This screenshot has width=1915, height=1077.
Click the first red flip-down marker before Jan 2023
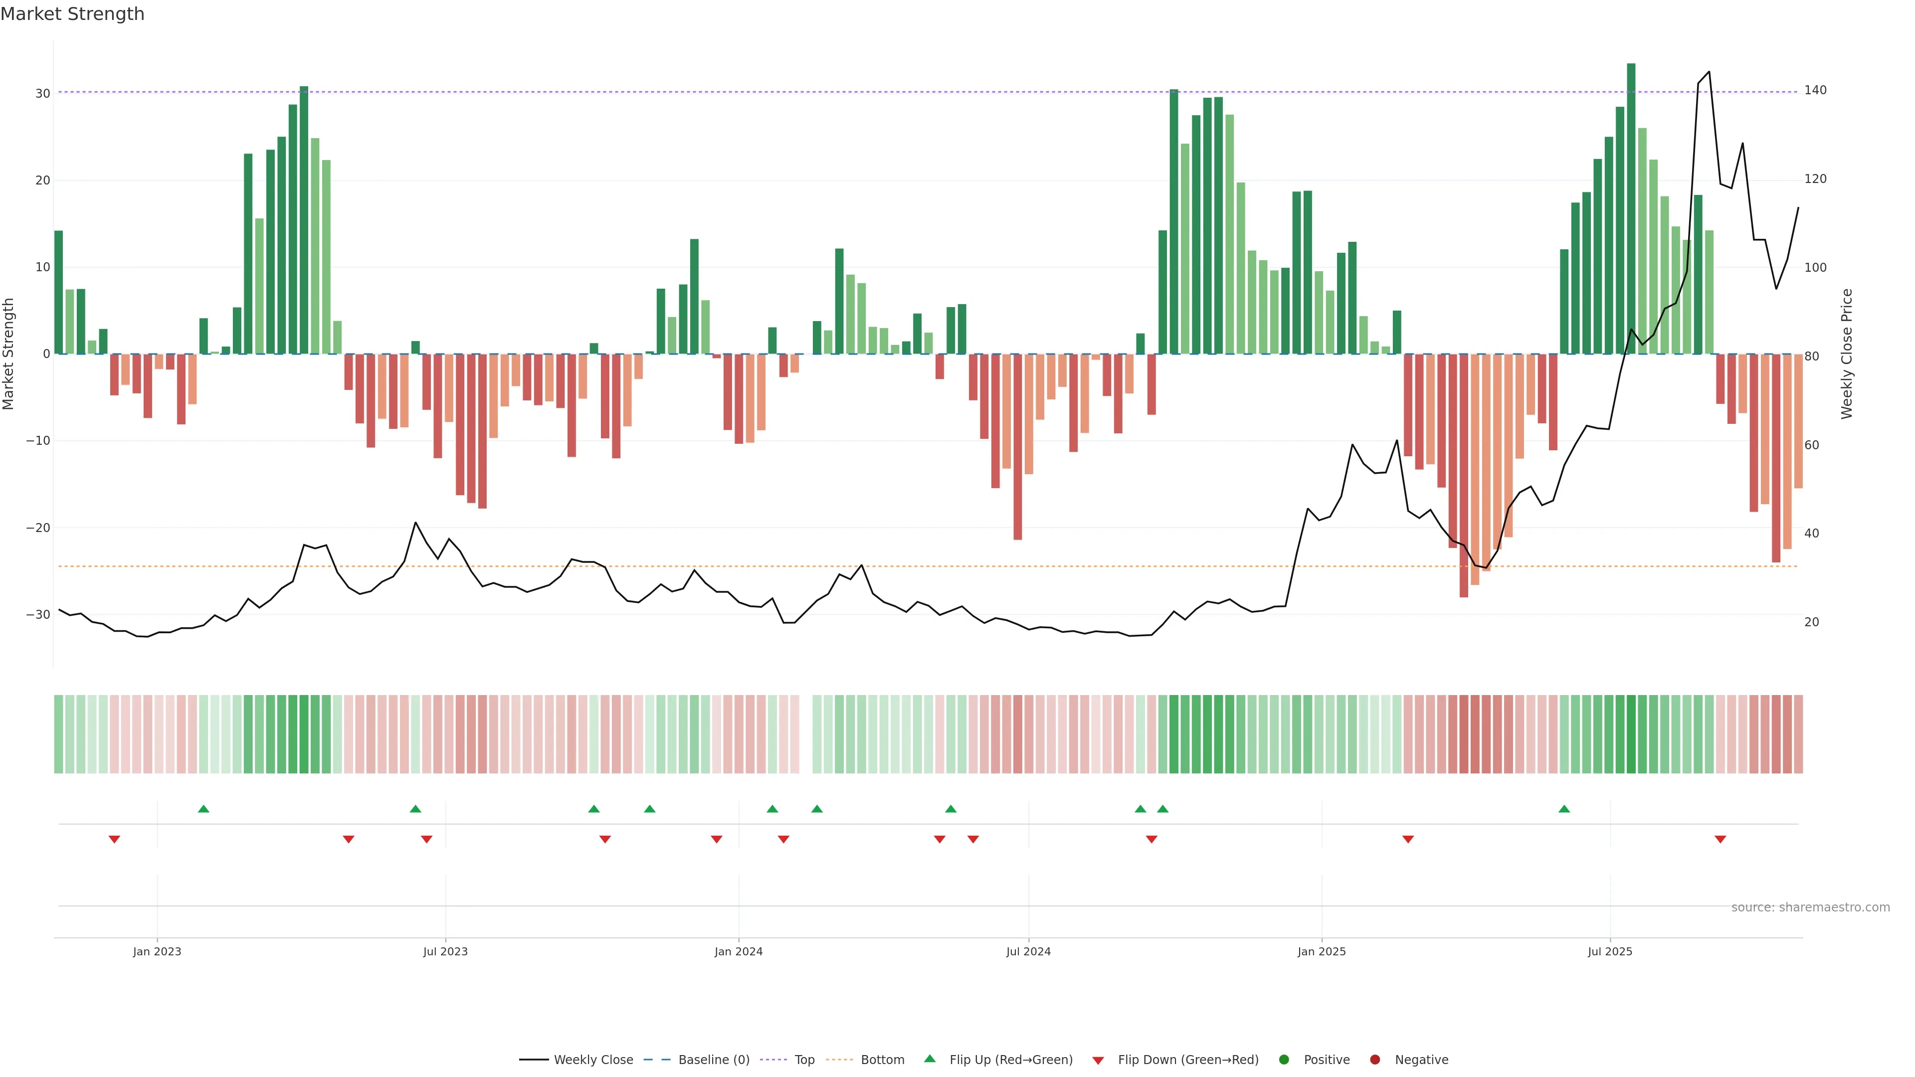(115, 839)
